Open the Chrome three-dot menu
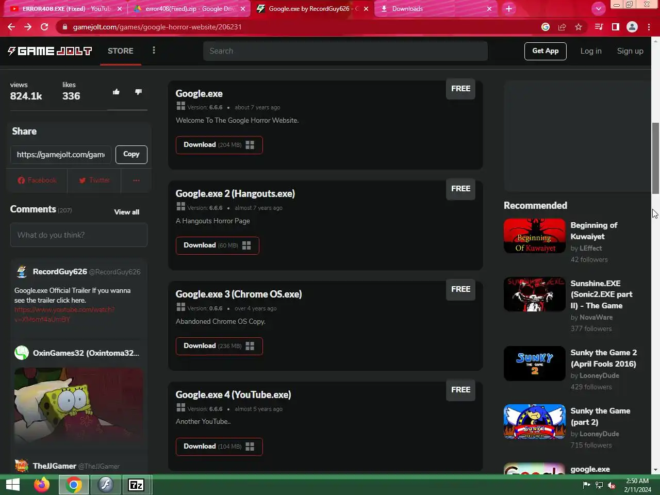Viewport: 660px width, 495px height. (649, 27)
